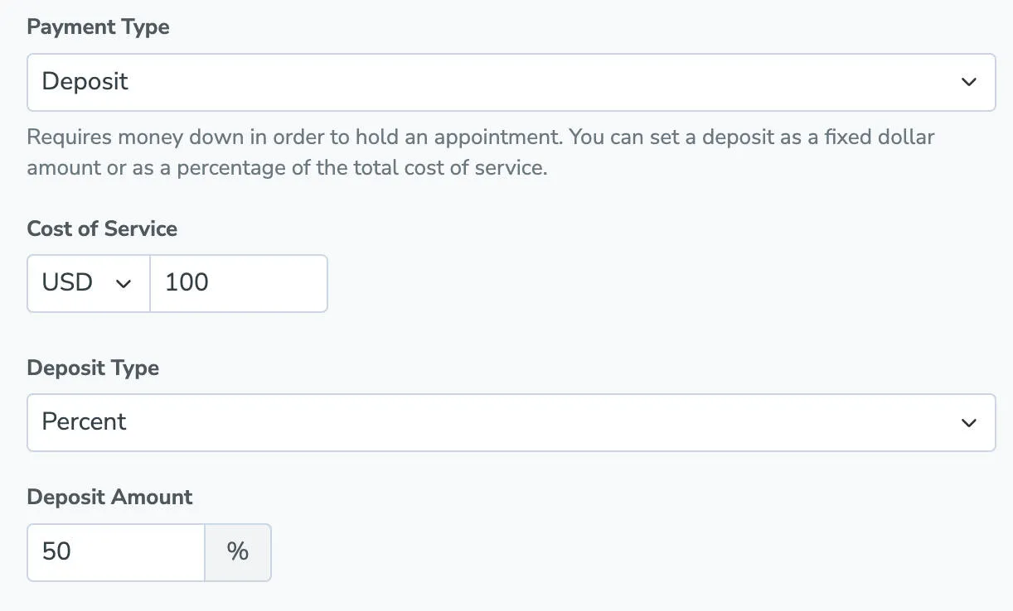Click the Cost of Service heading
The image size is (1013, 611).
pyautogui.click(x=101, y=229)
